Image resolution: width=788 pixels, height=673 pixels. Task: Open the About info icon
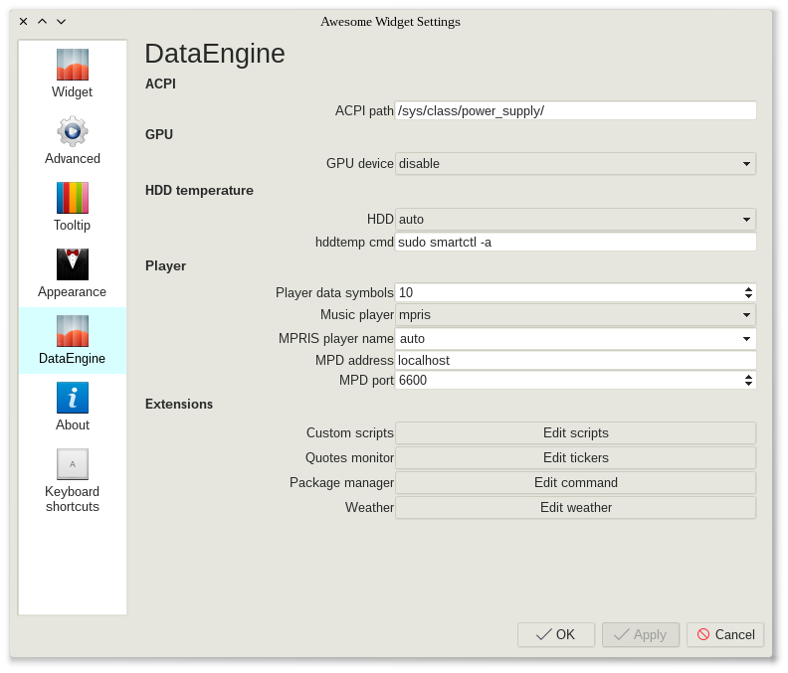point(73,398)
